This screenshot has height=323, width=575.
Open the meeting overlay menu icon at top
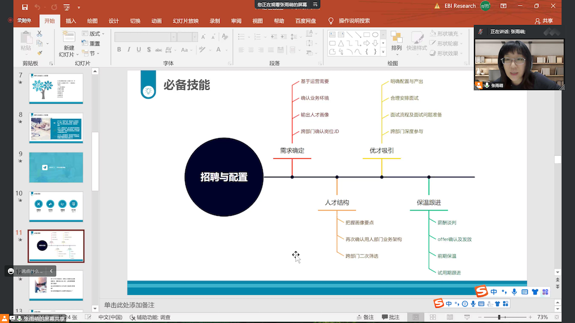coord(315,4)
